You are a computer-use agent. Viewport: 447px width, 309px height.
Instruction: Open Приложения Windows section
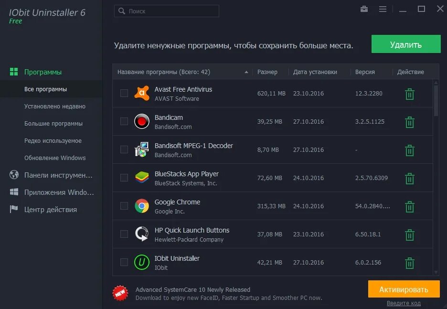point(59,192)
